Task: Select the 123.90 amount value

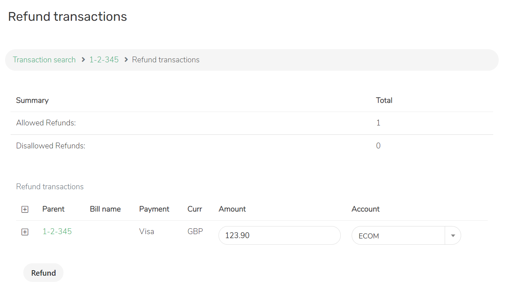Action: (x=237, y=235)
